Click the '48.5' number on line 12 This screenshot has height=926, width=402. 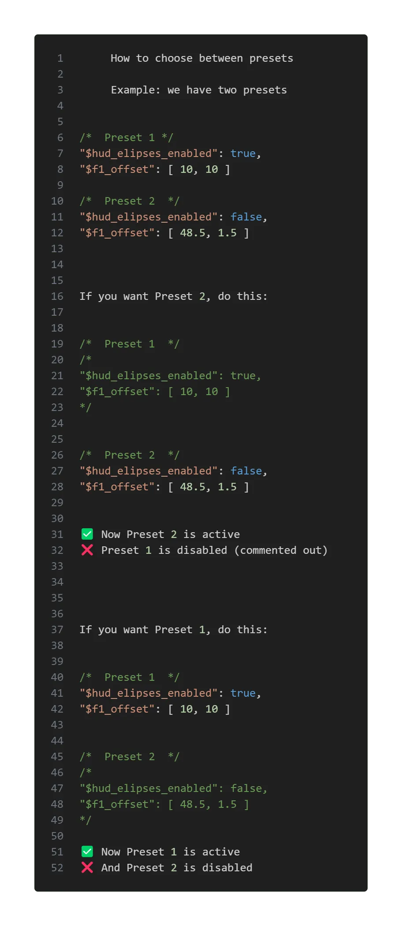tap(192, 233)
